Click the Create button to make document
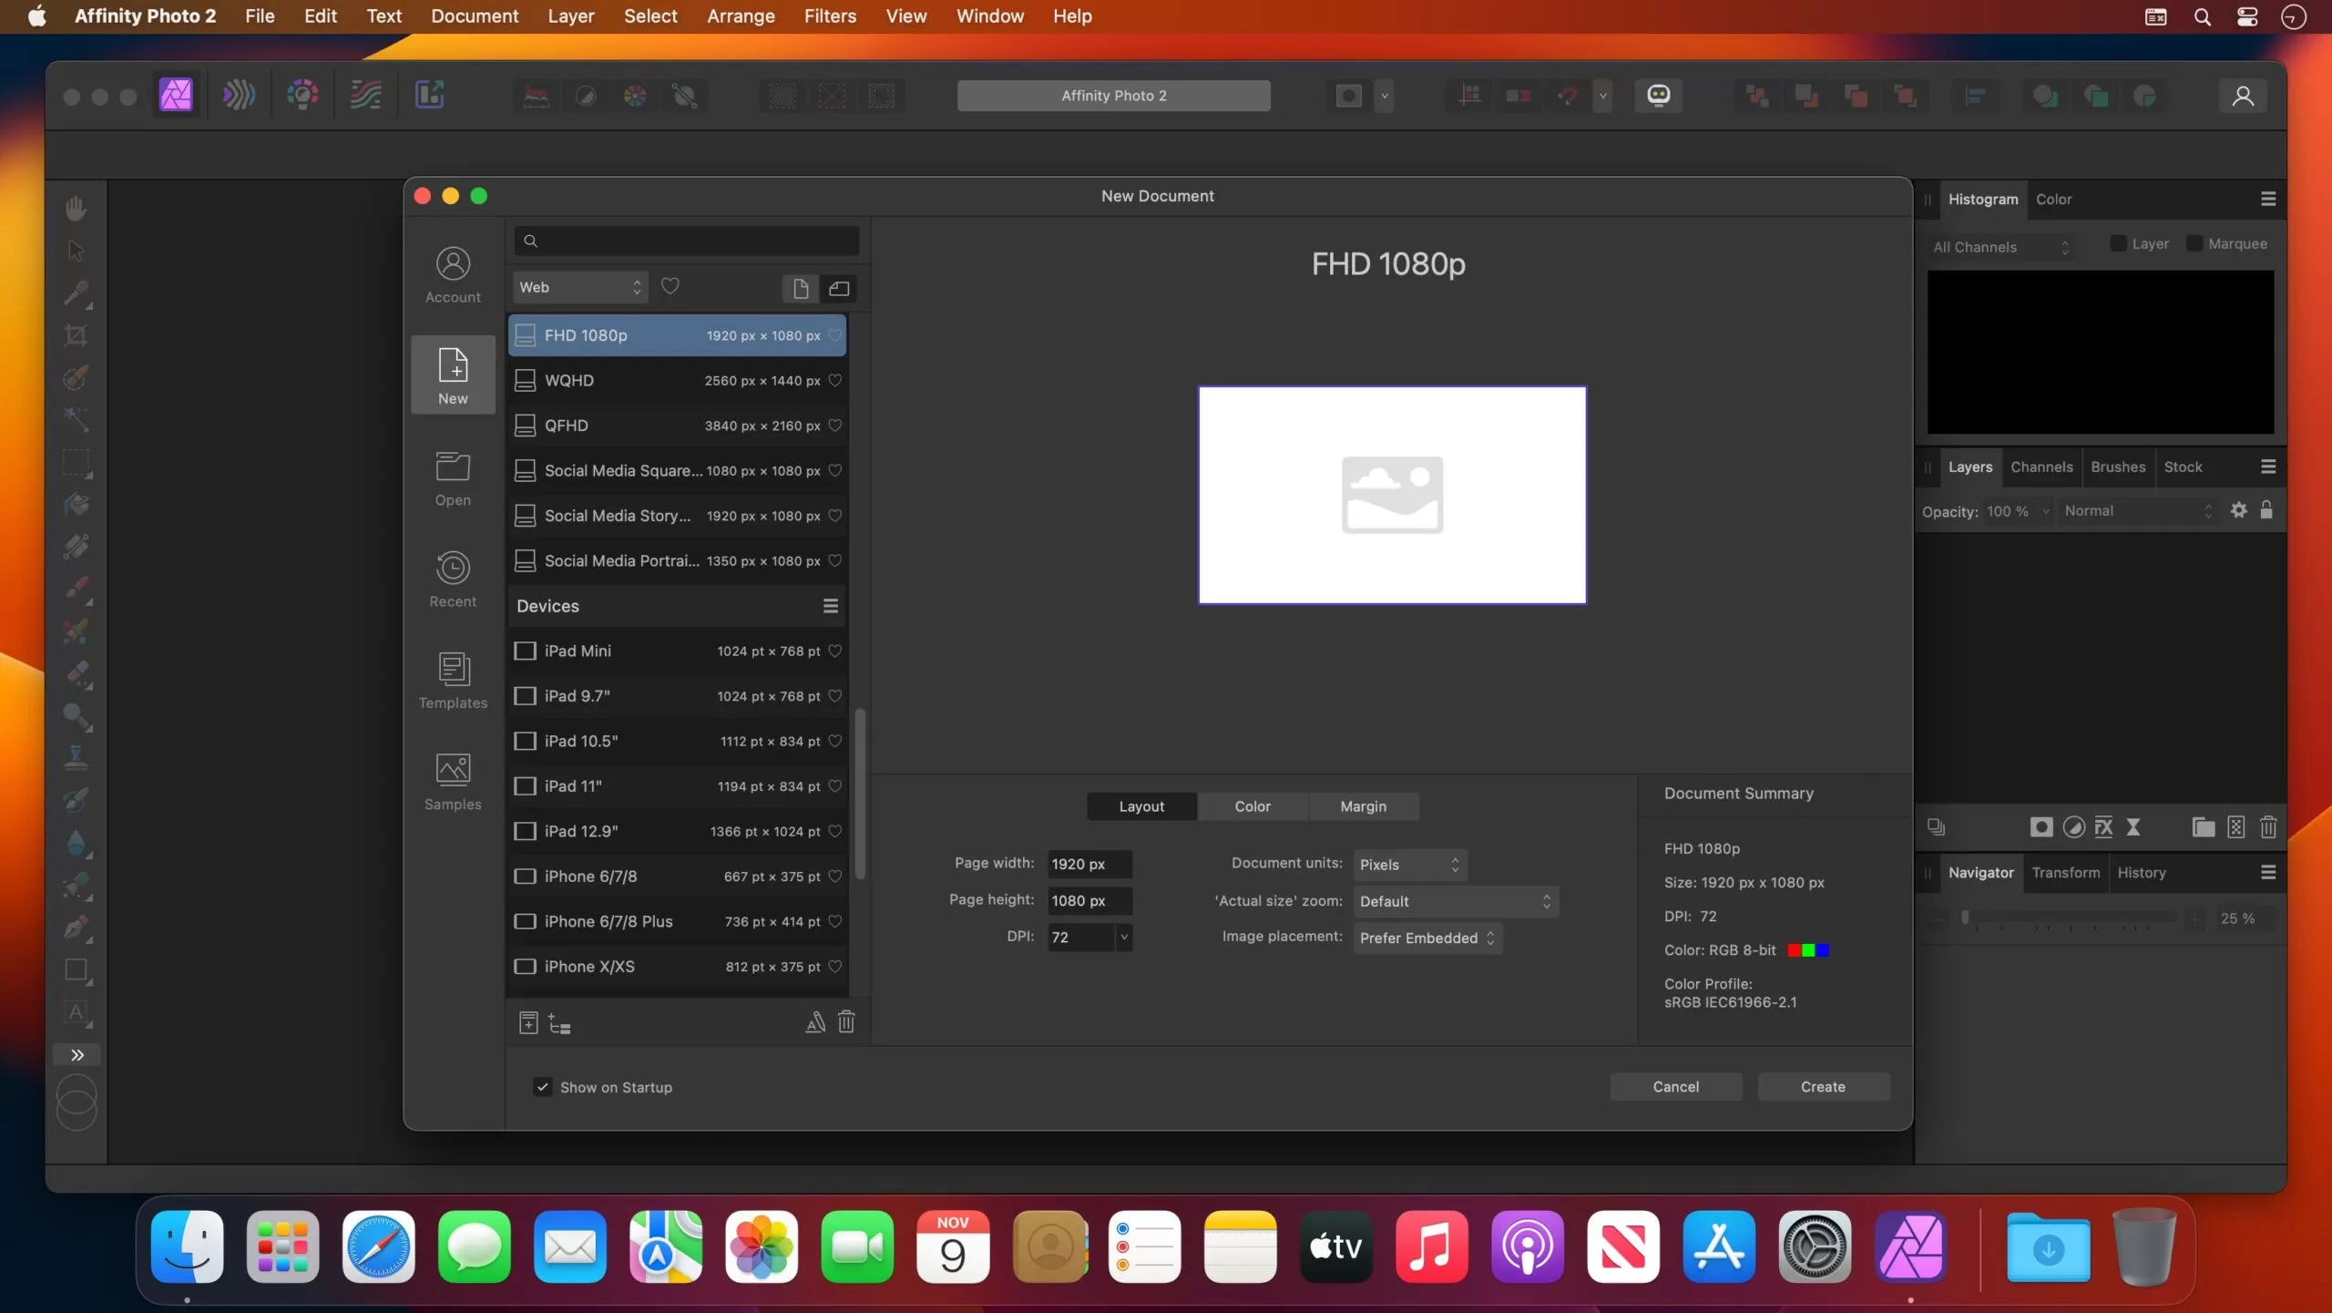Screen dimensions: 2332x1313 point(1823,1085)
